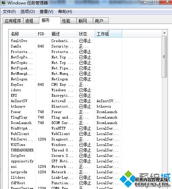Sort by the 工作组 column header
This screenshot has height=189, width=172.
[x=108, y=34]
